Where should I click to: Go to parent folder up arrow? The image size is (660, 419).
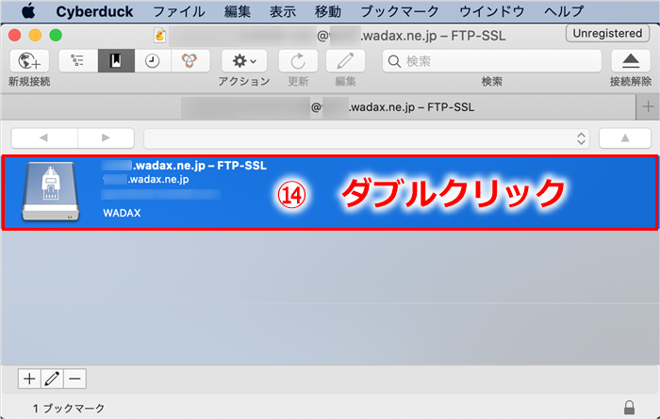tap(625, 138)
